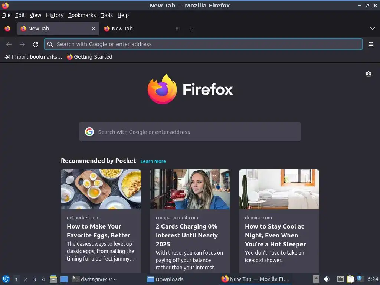Go back with the back arrow
This screenshot has height=285, width=380.
(9, 45)
